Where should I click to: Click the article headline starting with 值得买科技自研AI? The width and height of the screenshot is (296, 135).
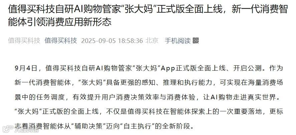click(x=148, y=9)
